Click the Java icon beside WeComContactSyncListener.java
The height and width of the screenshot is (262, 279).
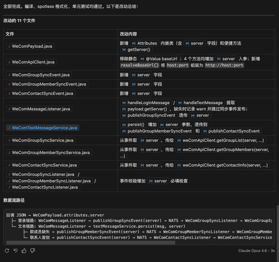(9, 187)
